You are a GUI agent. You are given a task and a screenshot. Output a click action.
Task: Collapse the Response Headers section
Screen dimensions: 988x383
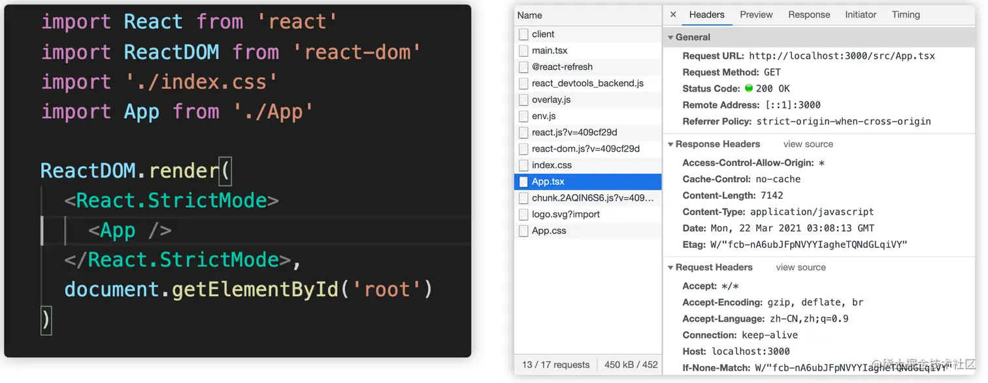(670, 144)
